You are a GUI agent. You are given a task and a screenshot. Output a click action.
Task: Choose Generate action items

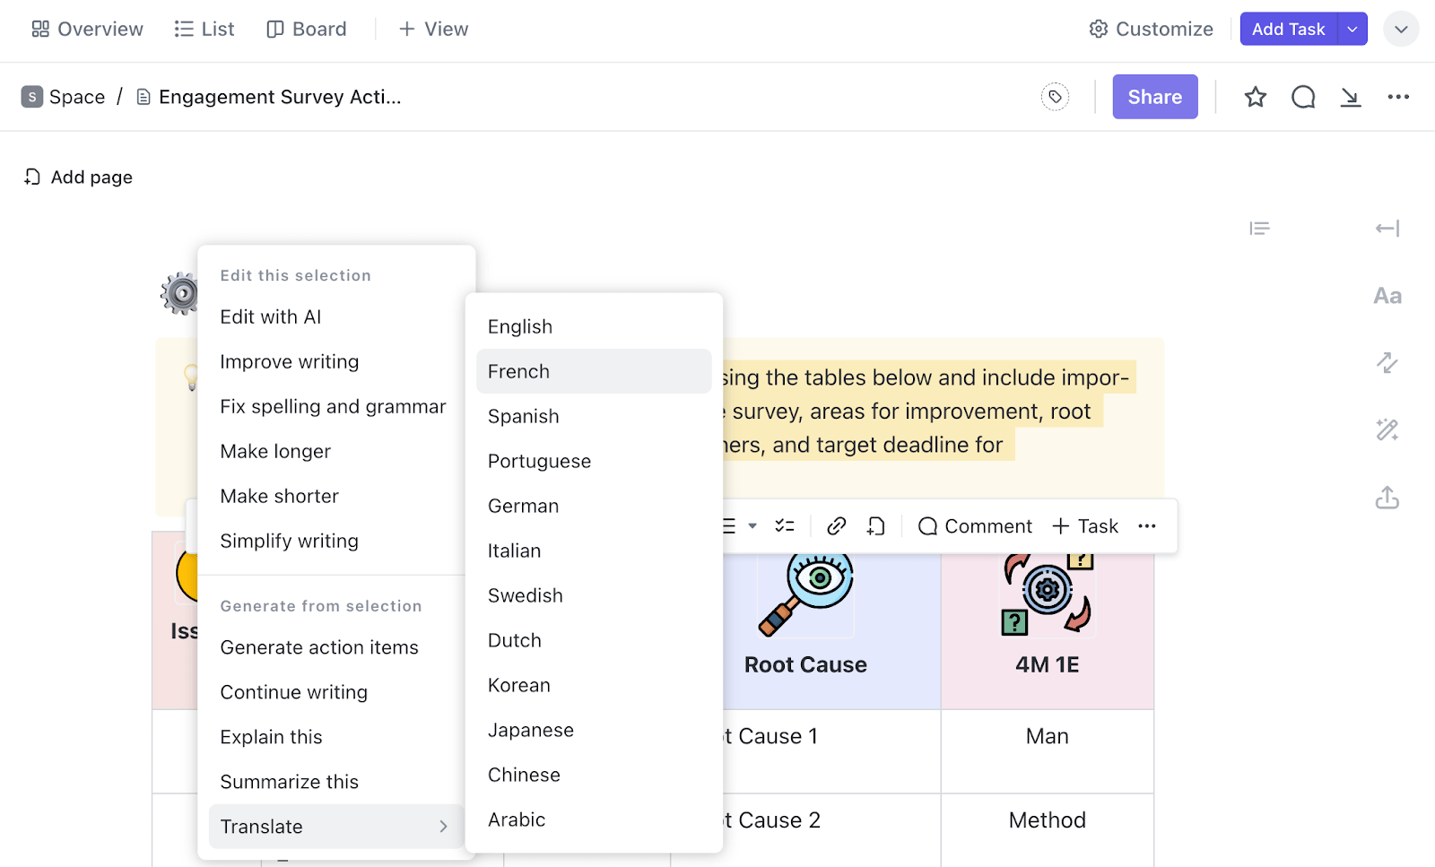click(x=319, y=646)
